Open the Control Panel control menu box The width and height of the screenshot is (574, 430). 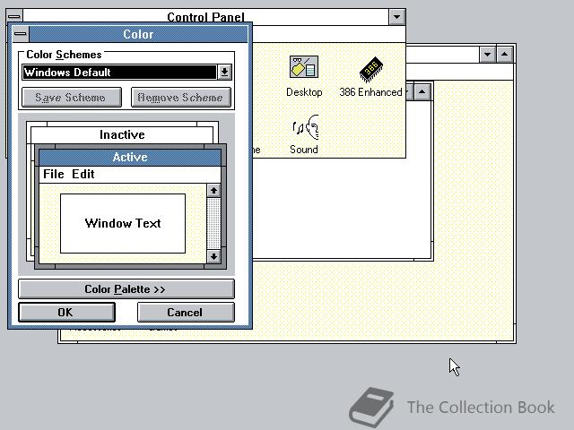click(x=14, y=16)
